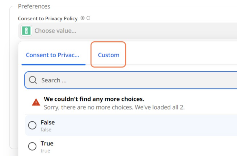Click the red warning triangle icon
Image resolution: width=237 pixels, height=156 pixels.
(36, 102)
